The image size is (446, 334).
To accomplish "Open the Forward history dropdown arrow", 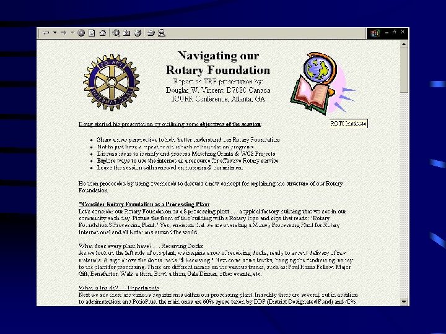I will coord(72,33).
